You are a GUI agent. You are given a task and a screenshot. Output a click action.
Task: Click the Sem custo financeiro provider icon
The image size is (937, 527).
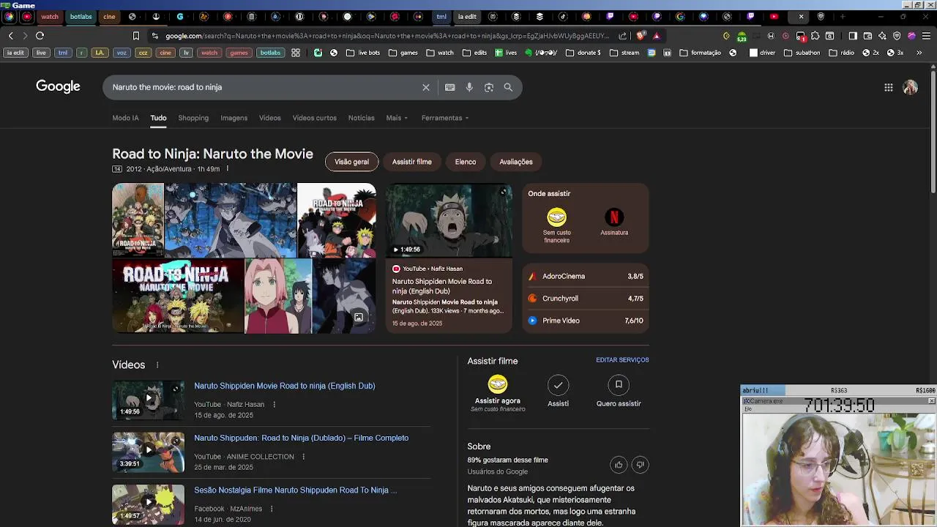point(556,217)
